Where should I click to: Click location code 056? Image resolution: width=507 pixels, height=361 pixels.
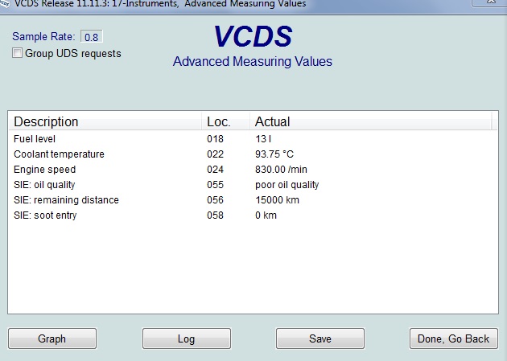215,200
